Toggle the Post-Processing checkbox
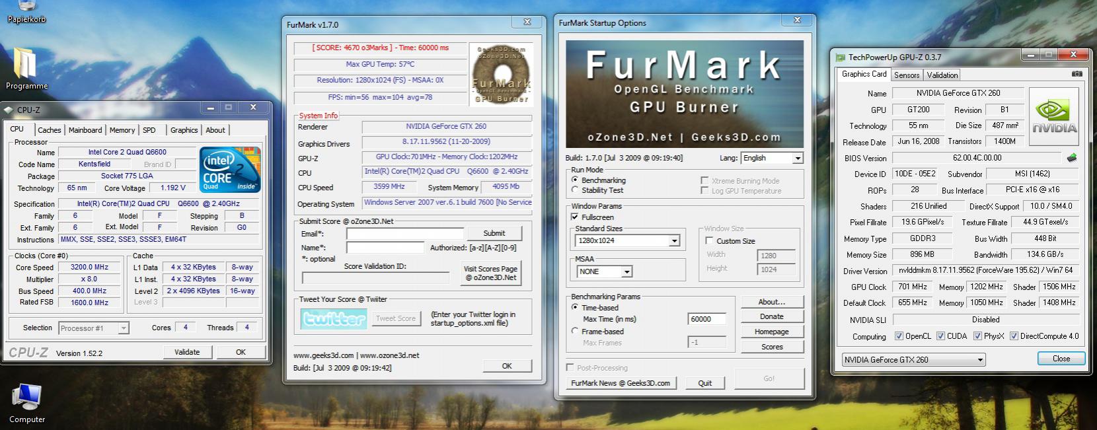Viewport: 1097px width, 430px height. coord(570,367)
